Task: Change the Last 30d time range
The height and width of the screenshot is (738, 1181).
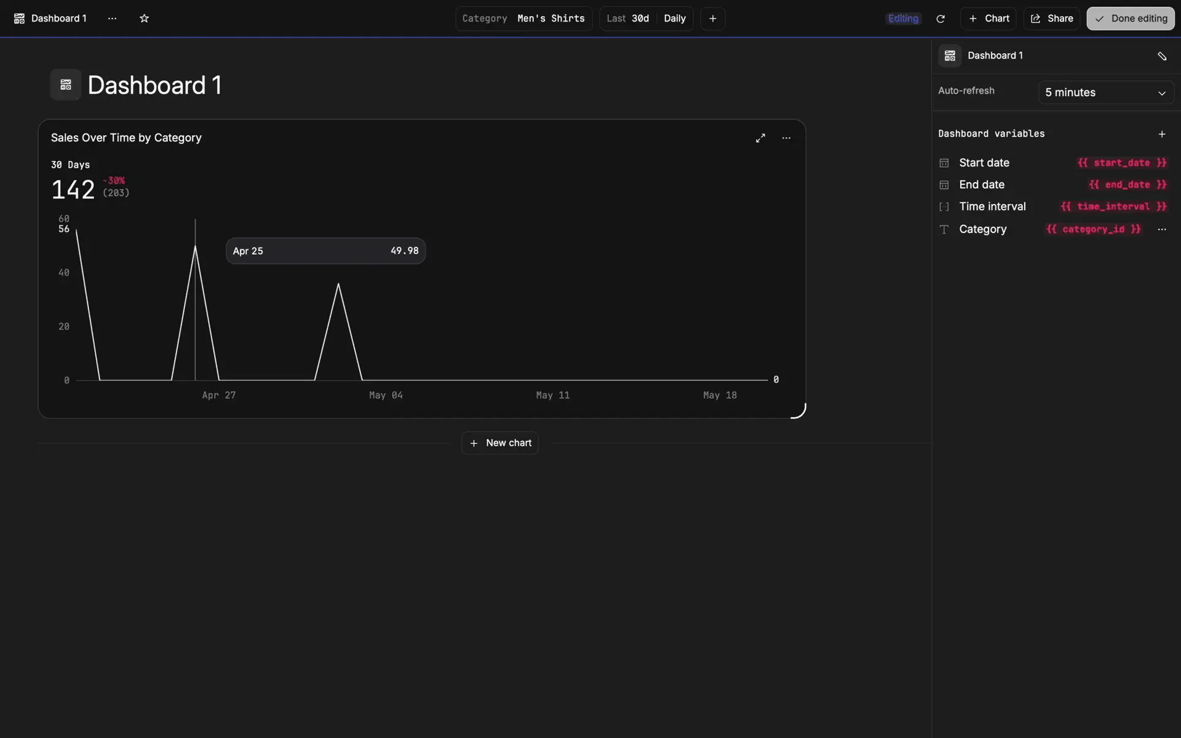Action: tap(628, 18)
